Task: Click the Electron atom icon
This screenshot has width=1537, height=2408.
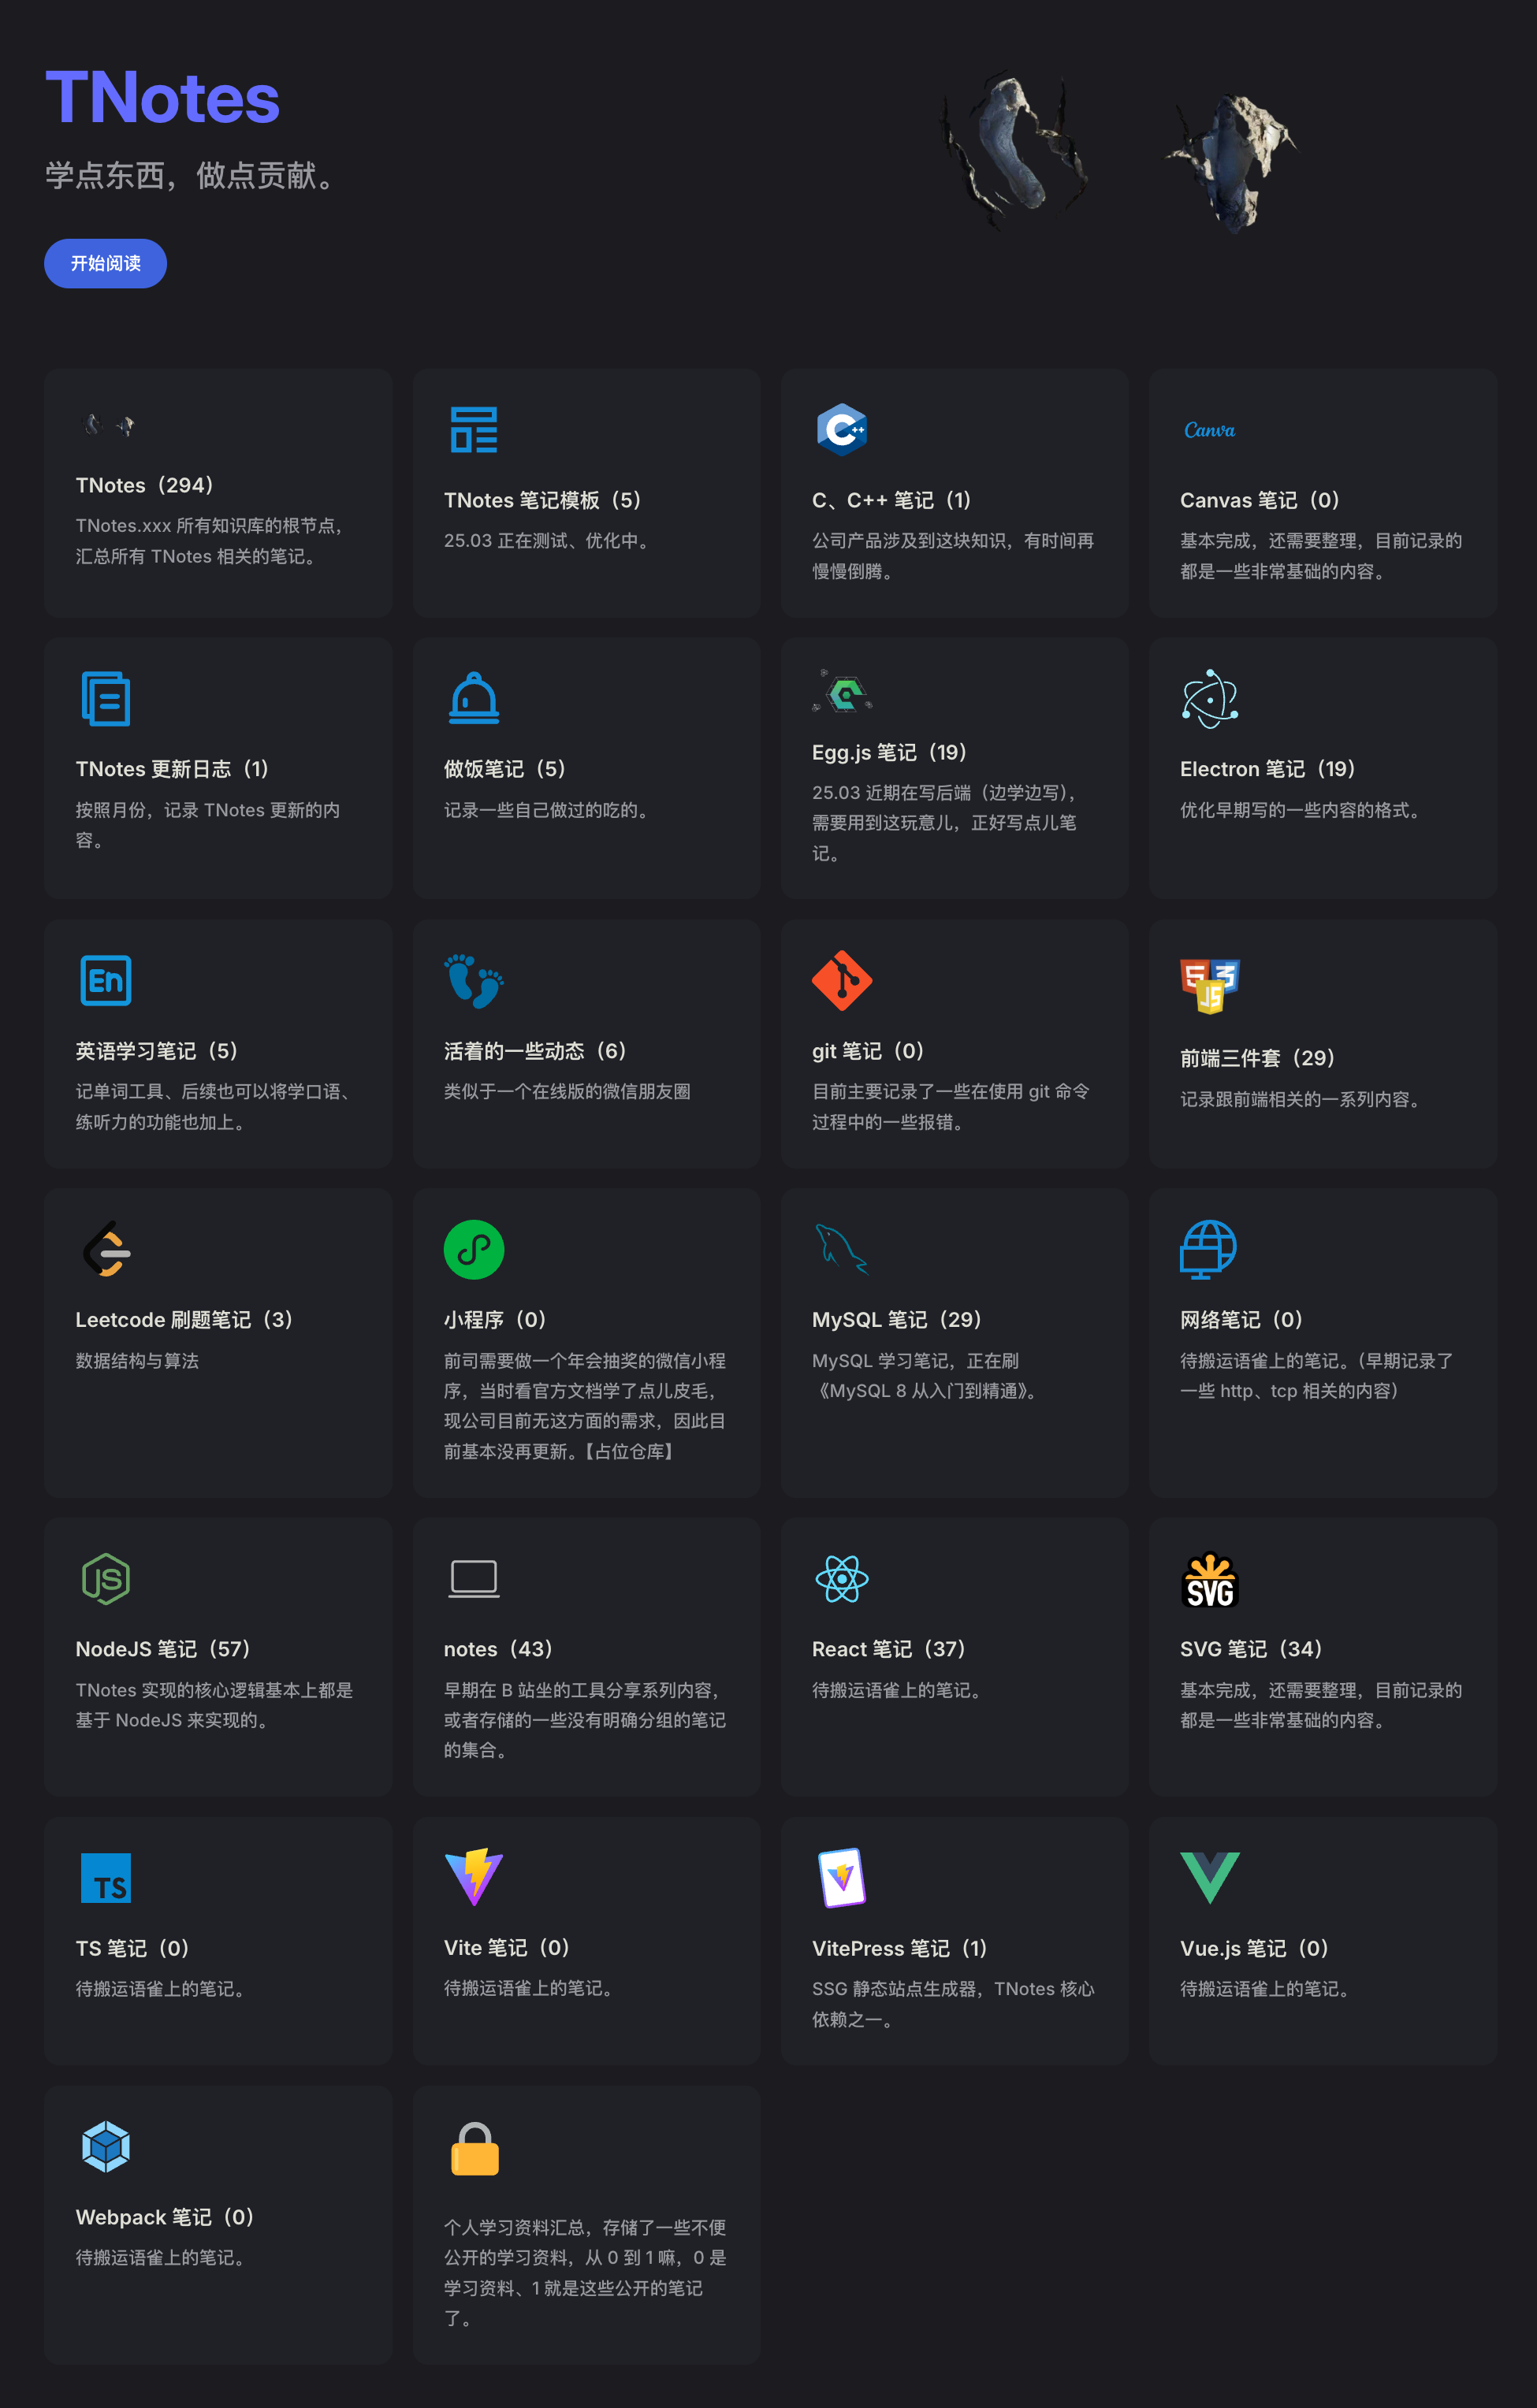Action: [x=1209, y=698]
